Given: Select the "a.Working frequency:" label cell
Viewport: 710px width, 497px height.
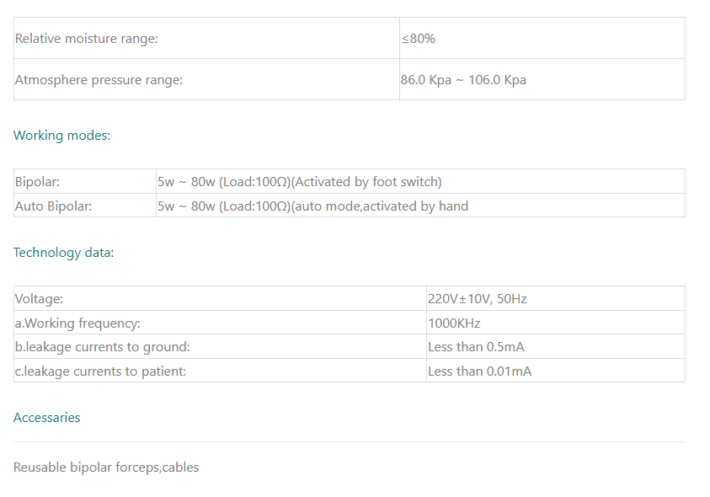Looking at the screenshot, I should (x=77, y=323).
